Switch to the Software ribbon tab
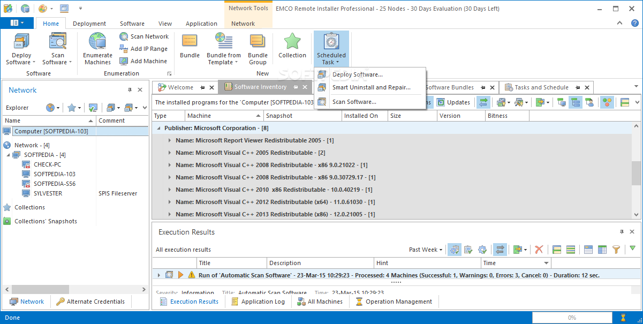Image resolution: width=643 pixels, height=324 pixels. pyautogui.click(x=132, y=24)
